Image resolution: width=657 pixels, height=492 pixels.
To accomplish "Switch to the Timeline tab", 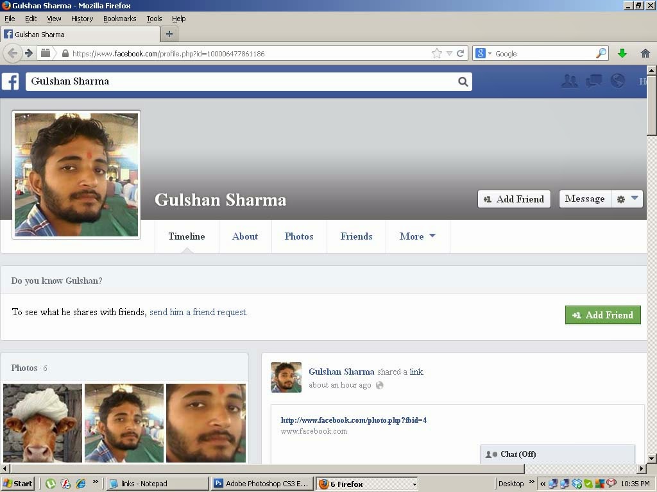I will pos(187,236).
